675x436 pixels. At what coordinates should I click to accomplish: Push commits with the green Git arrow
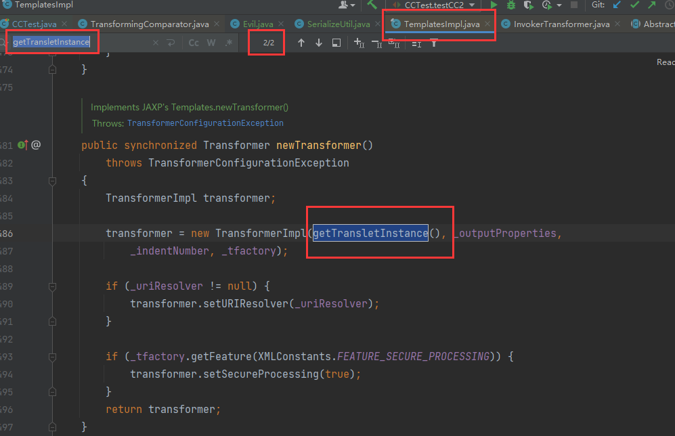[652, 5]
